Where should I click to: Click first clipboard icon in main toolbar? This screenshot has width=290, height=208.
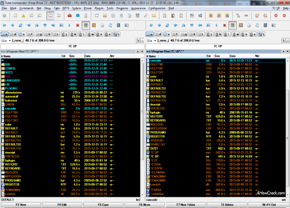[165, 16]
